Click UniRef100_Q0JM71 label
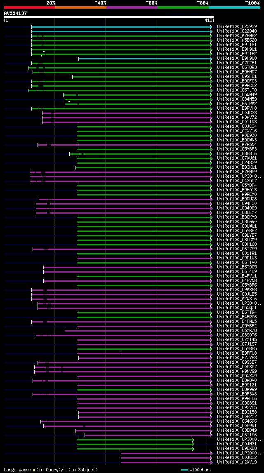The width and height of the screenshot is (264, 473). 237,444
